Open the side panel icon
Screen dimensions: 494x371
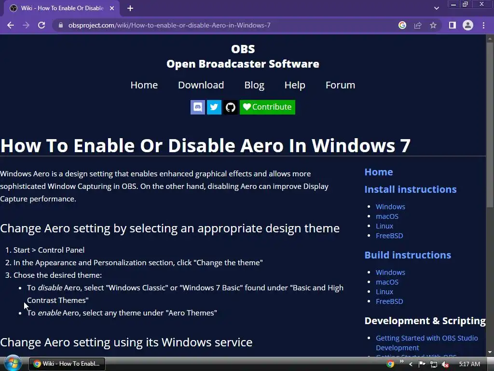pyautogui.click(x=453, y=25)
